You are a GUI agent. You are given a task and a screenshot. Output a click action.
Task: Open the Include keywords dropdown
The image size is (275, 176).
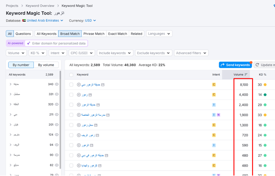(115, 53)
